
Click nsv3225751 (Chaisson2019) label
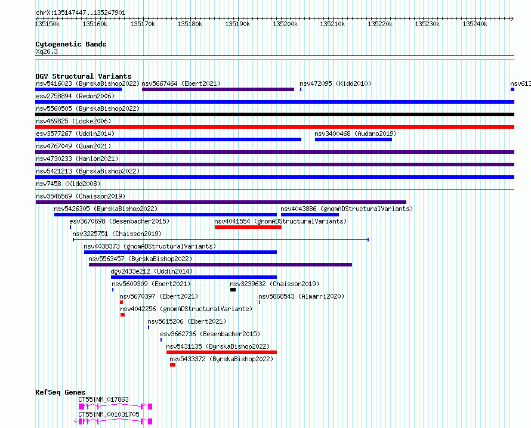point(117,234)
